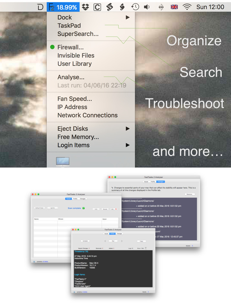Click the volume speaker icon
The height and width of the screenshot is (307, 231).
(147, 7)
